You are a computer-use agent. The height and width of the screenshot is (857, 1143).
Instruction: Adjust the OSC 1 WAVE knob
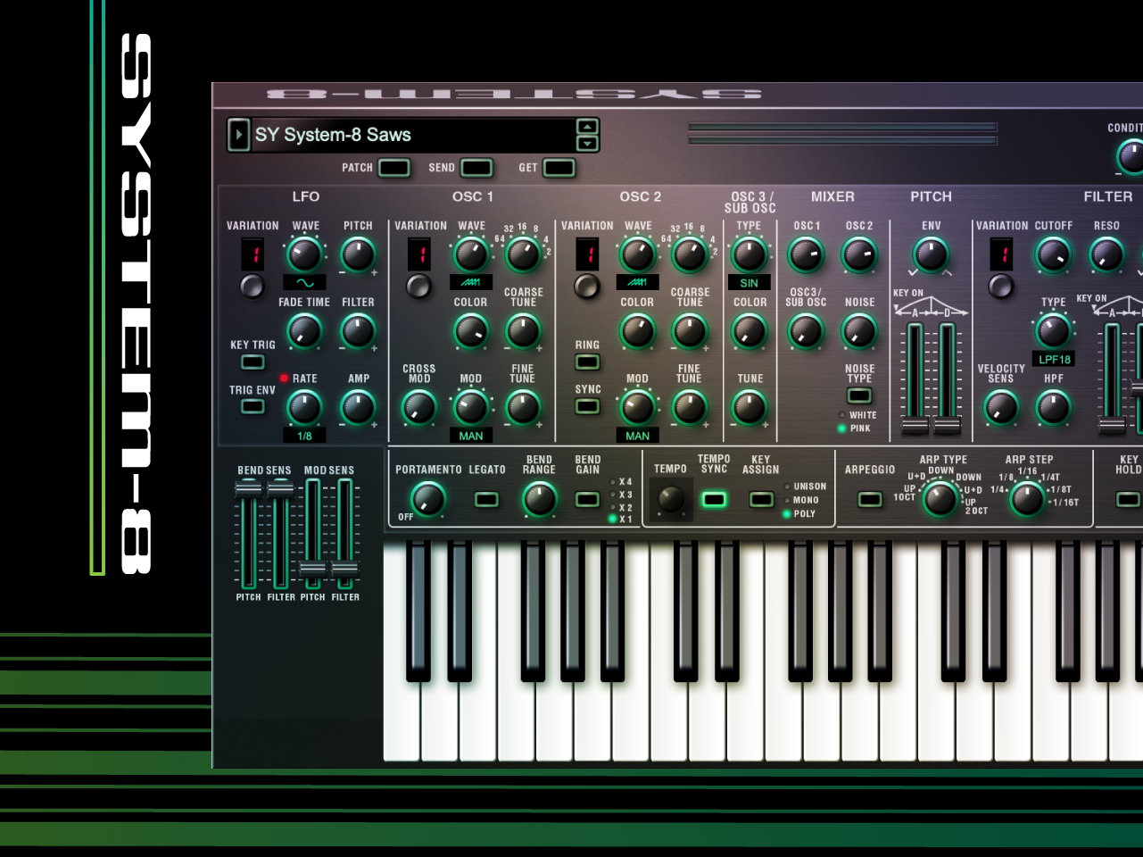pos(470,255)
